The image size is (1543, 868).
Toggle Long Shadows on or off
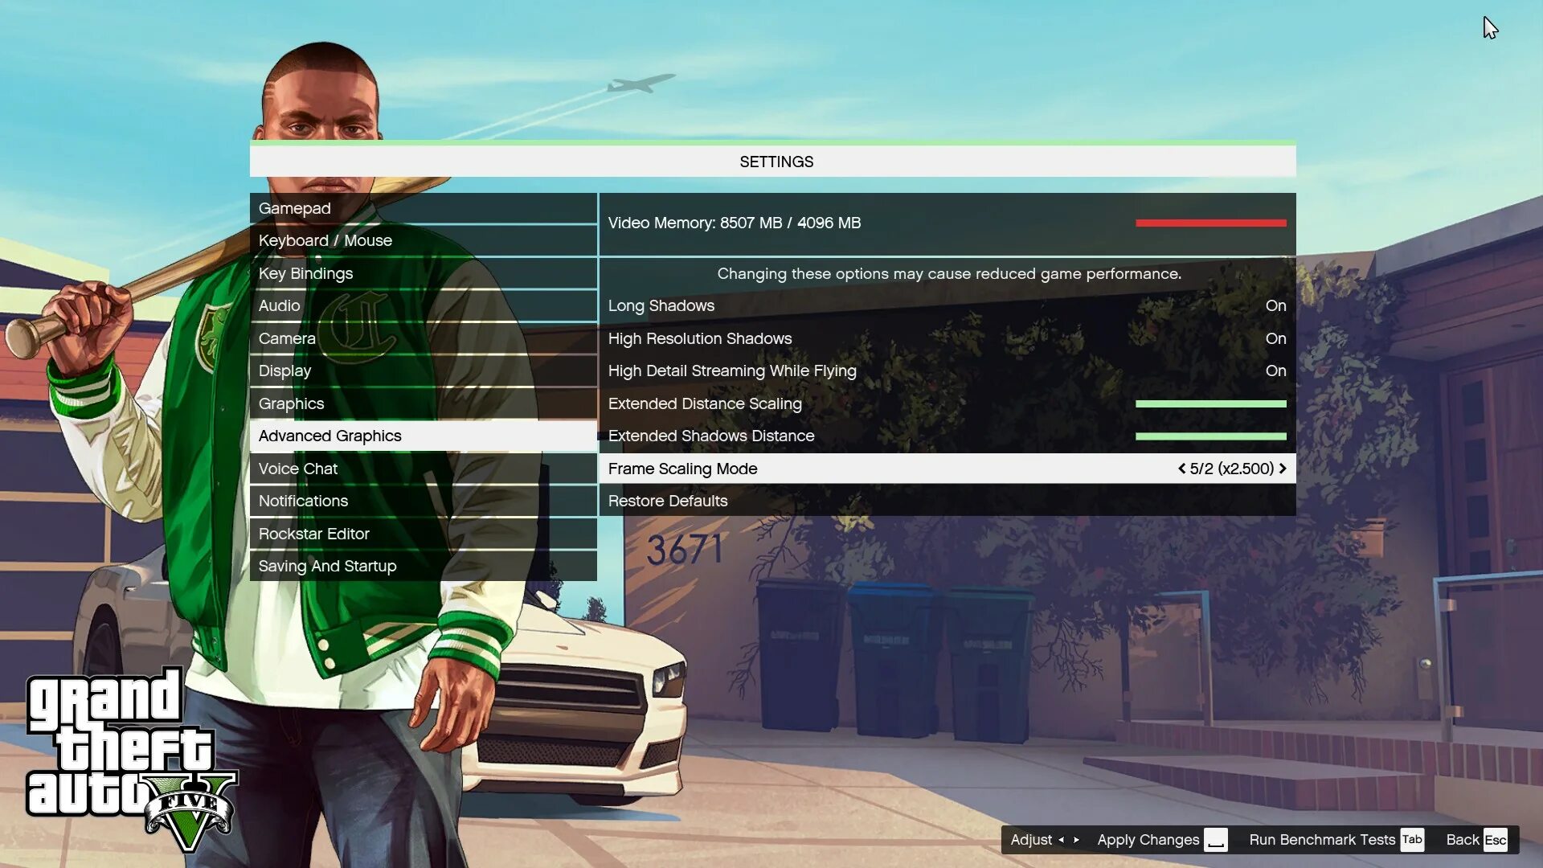[x=1275, y=305]
